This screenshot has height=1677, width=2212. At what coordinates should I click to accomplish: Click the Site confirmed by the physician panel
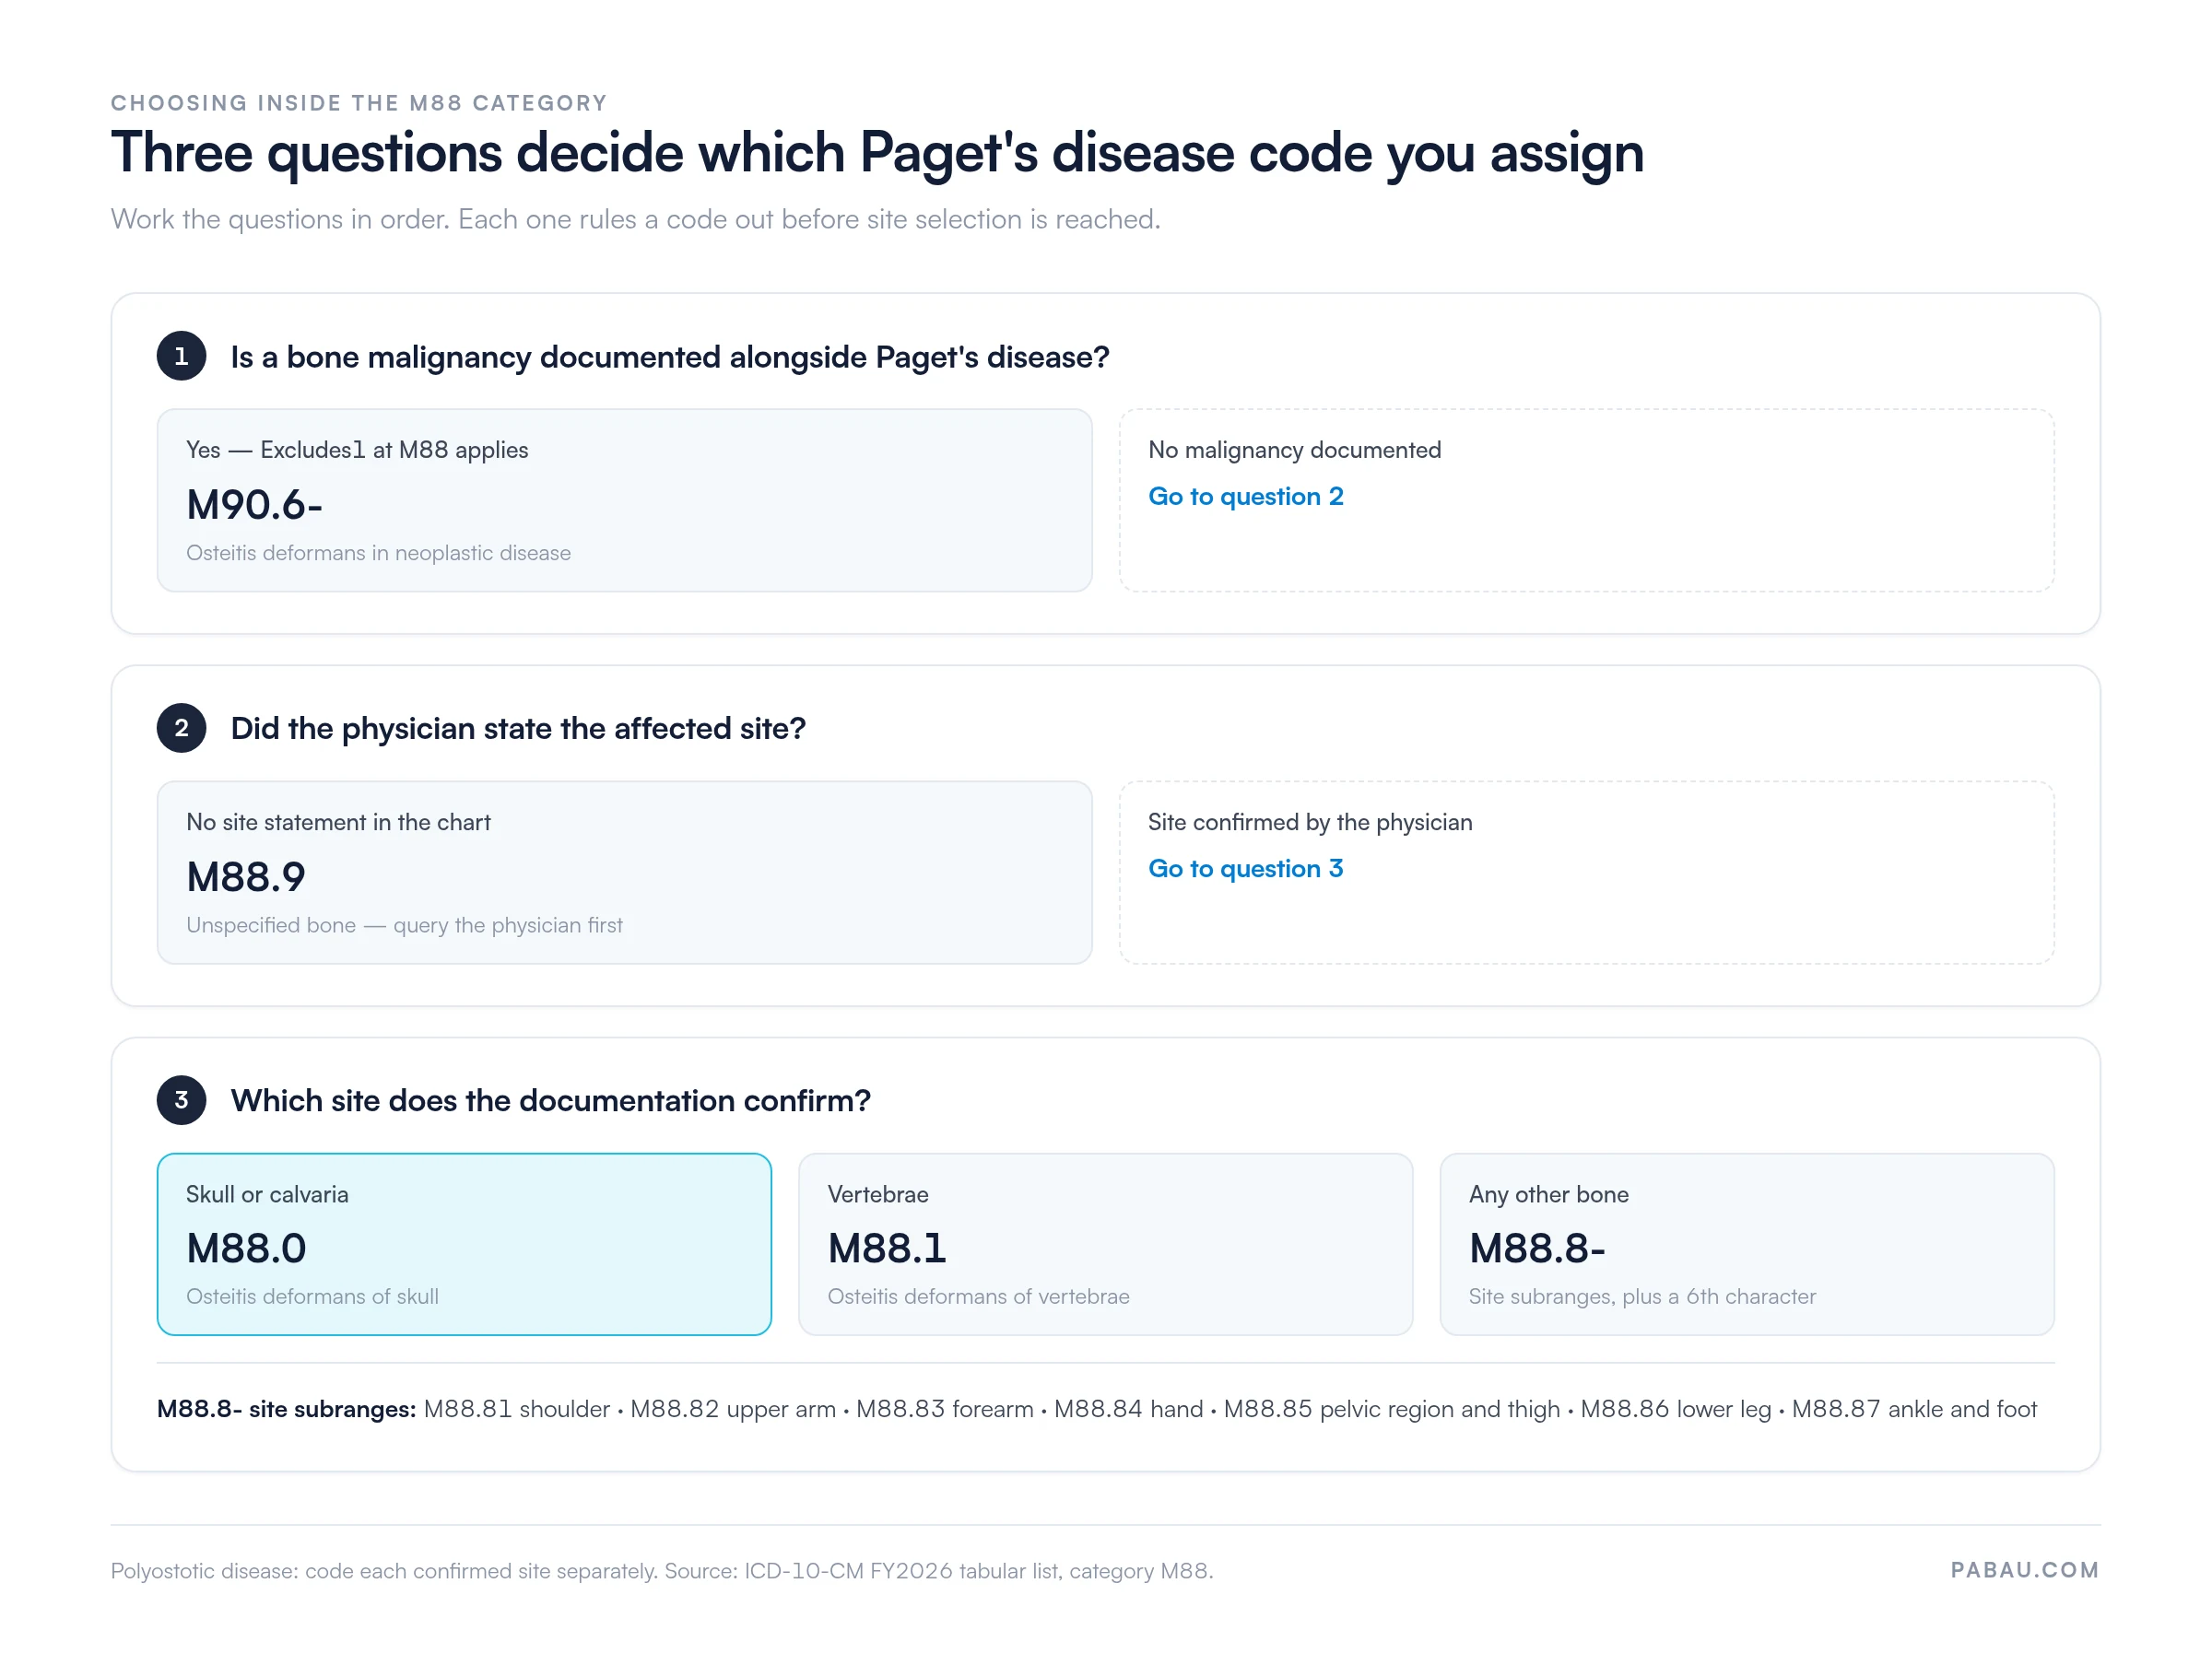[x=1587, y=872]
